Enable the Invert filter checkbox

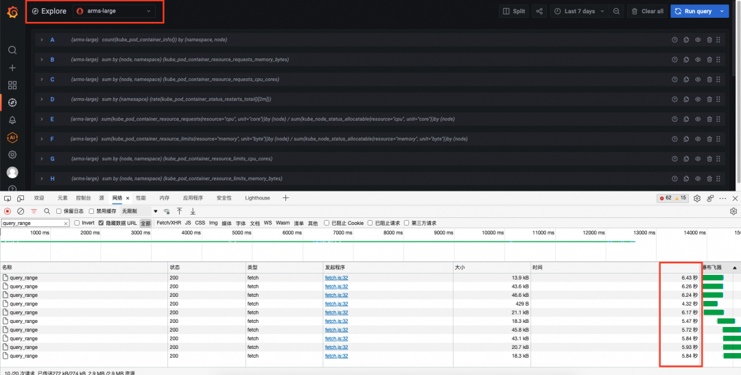[76, 223]
